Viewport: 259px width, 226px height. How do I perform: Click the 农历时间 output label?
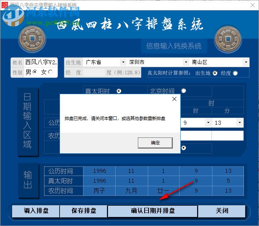tap(60, 191)
